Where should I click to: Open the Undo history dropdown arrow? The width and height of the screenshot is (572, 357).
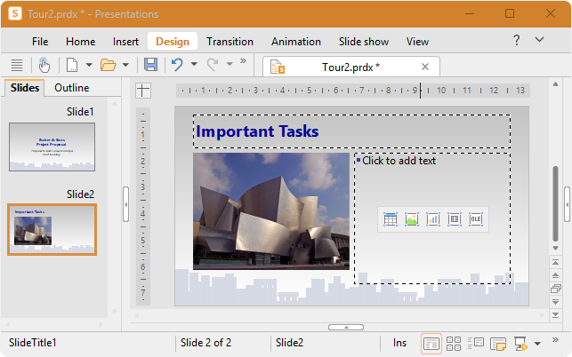(x=194, y=64)
